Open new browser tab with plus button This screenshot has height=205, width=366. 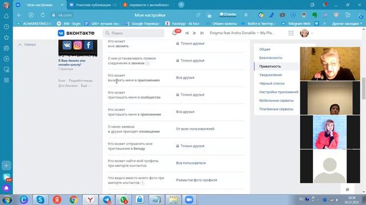(x=181, y=5)
